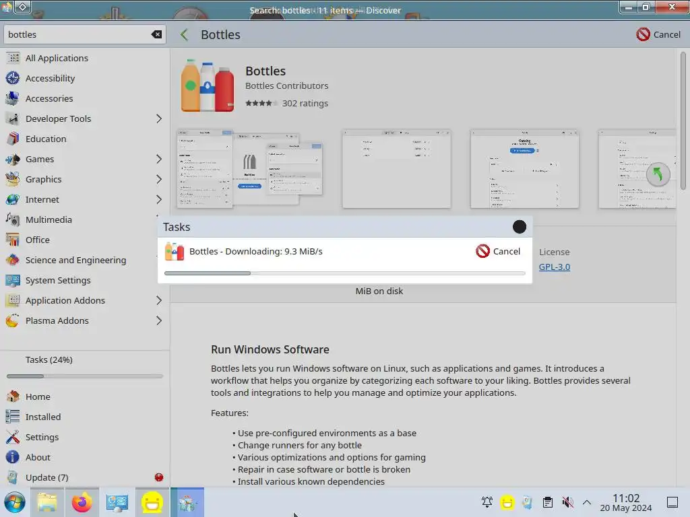
Task: Open the Settings page
Action: pos(84,437)
